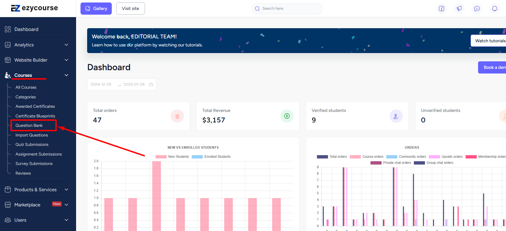The width and height of the screenshot is (506, 231).
Task: Click the Total orders value 47
Action: point(97,120)
